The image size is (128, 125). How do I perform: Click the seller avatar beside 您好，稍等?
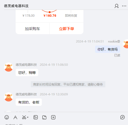(9, 67)
